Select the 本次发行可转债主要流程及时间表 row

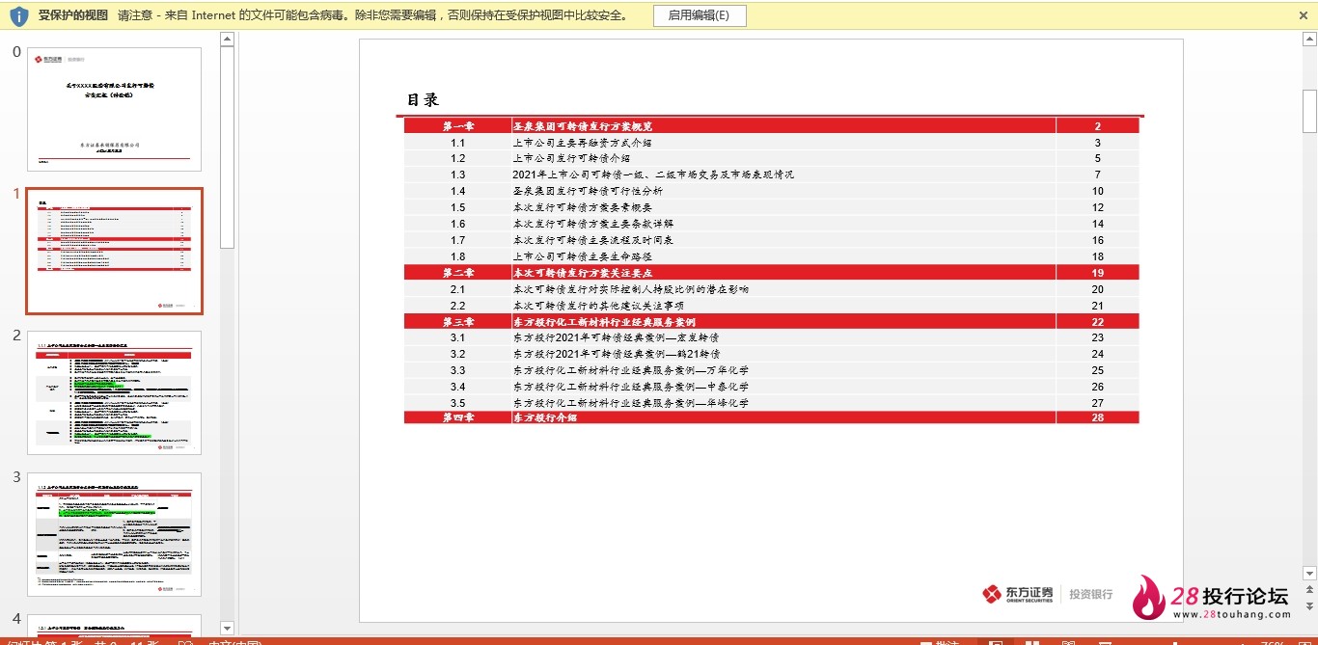772,240
